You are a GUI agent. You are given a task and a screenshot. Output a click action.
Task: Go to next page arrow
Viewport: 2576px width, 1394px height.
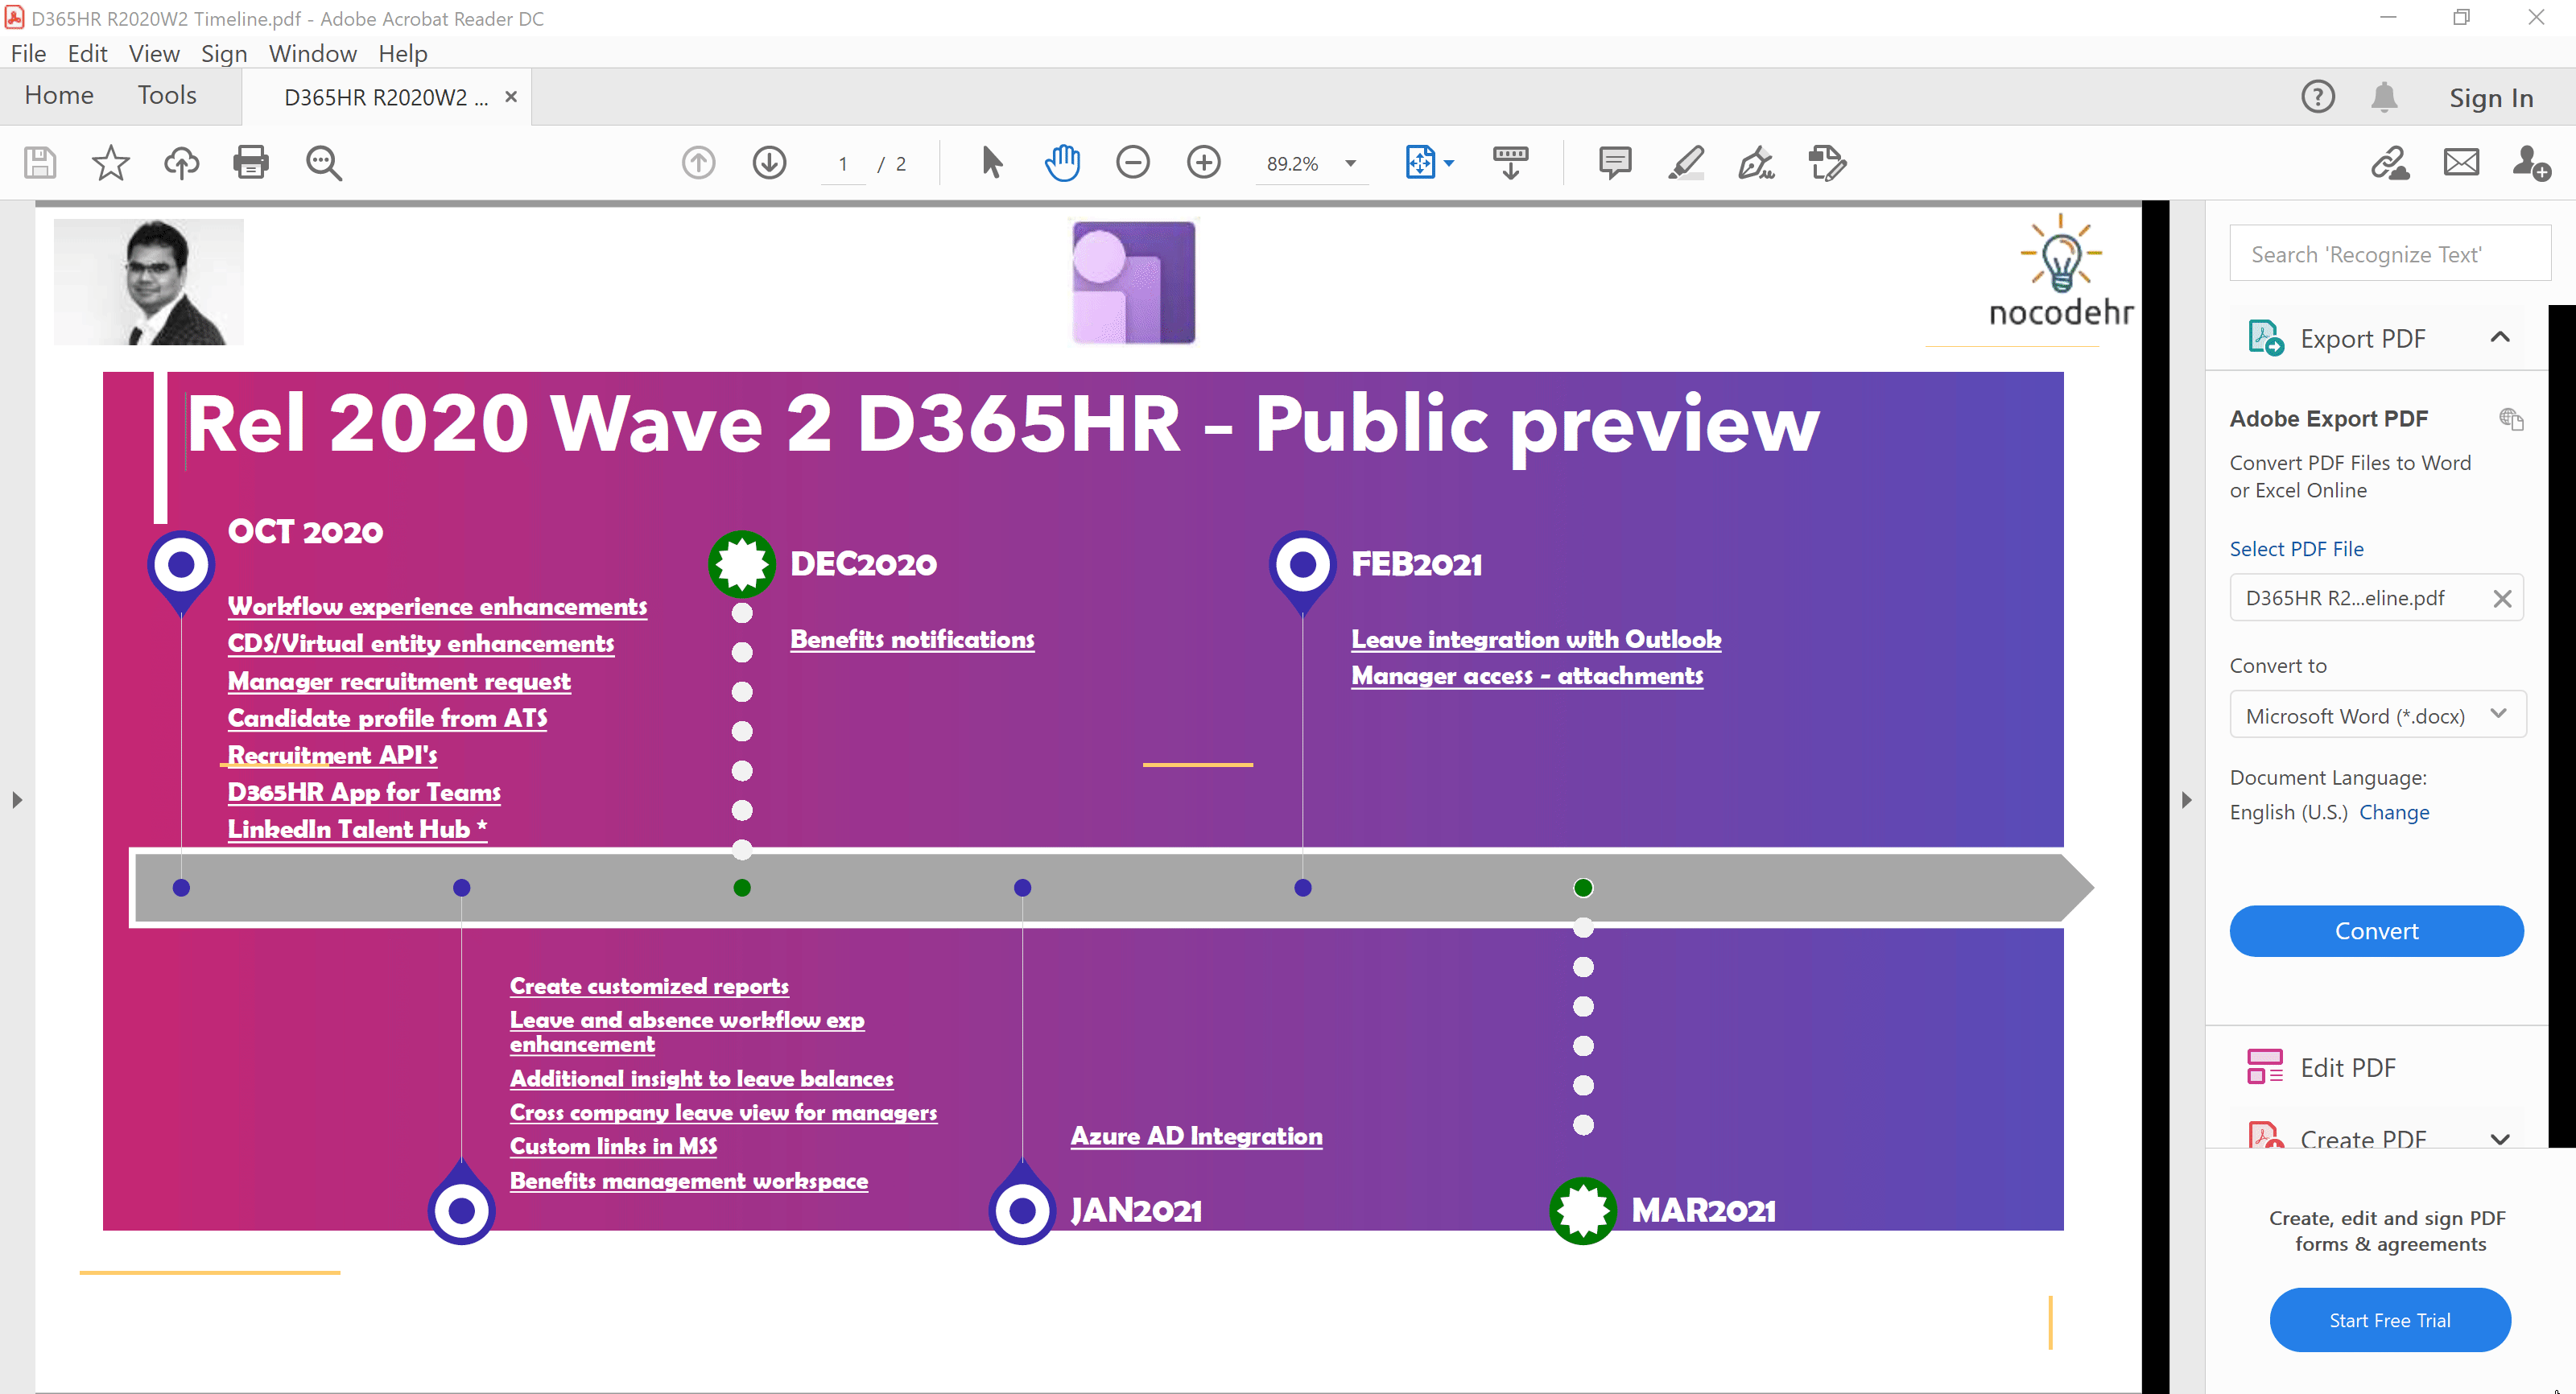pyautogui.click(x=769, y=163)
